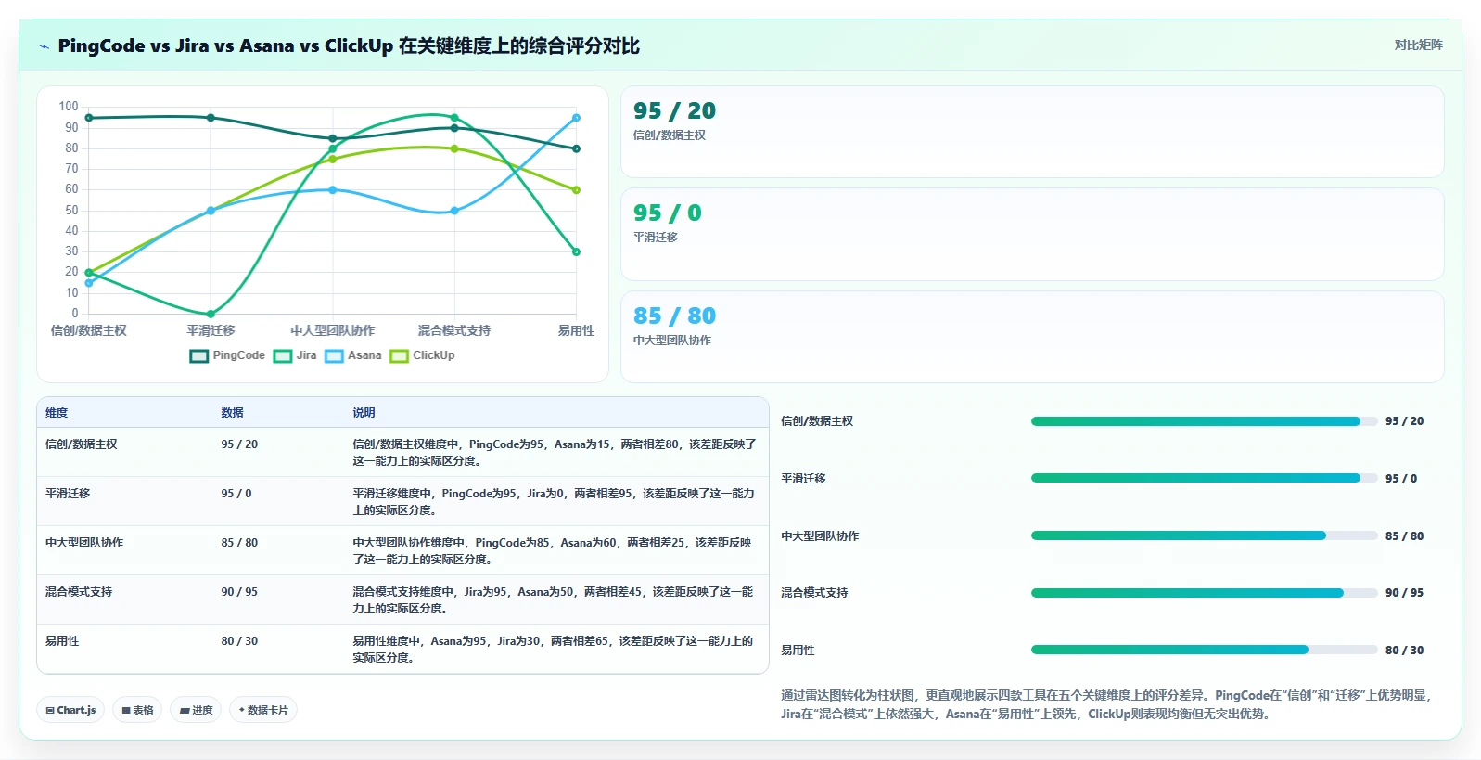Click the summary paragraph starting 通过雷达图转化为柱状图
1481x760 pixels.
pyautogui.click(x=1107, y=704)
